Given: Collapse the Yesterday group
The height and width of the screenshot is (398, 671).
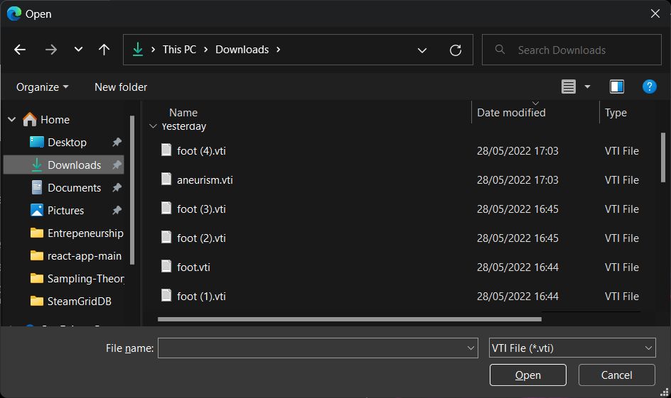Looking at the screenshot, I should pos(154,126).
